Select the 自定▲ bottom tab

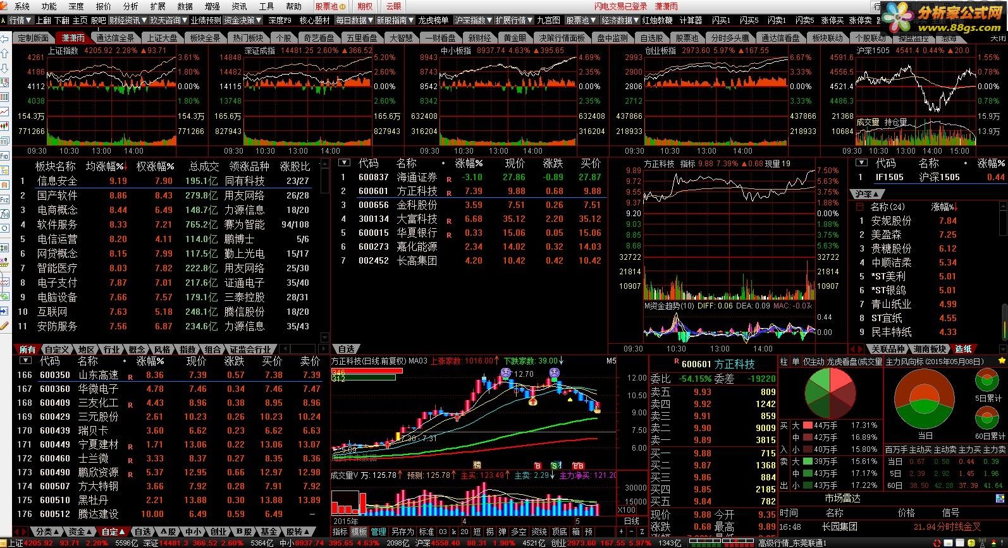pos(114,532)
